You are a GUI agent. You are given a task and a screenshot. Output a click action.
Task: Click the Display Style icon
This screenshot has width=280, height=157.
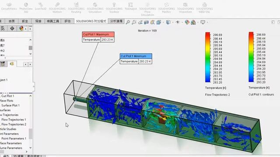(x=168, y=22)
